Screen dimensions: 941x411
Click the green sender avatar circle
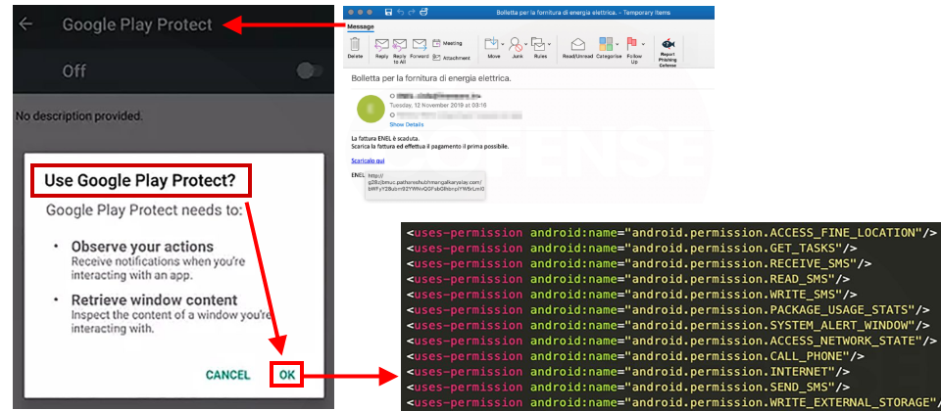point(371,109)
